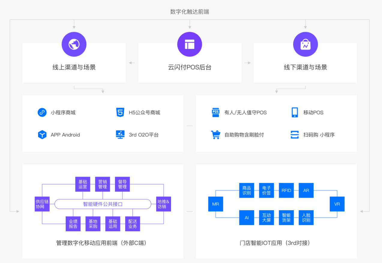Click the blue VR block
382x263 pixels.
[337, 204]
